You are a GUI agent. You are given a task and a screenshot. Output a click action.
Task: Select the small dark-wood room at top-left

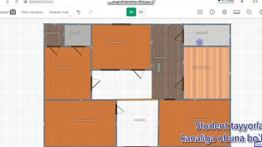point(54,36)
